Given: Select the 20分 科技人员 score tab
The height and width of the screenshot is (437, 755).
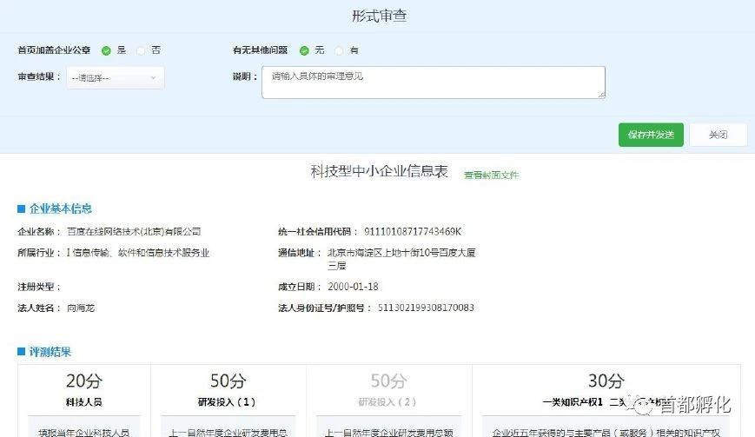Looking at the screenshot, I should click(84, 390).
